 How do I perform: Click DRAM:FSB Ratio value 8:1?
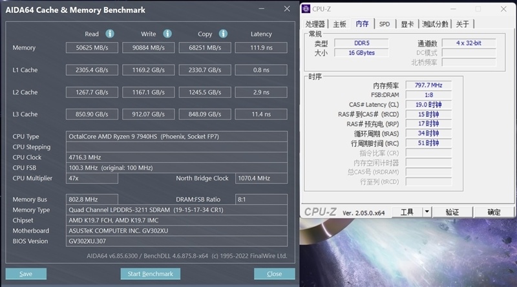[x=261, y=199]
